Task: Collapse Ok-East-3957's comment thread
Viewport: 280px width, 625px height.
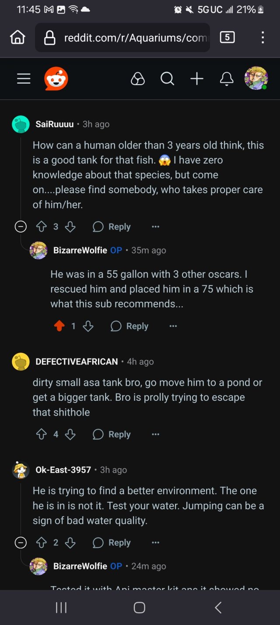Action: click(21, 543)
